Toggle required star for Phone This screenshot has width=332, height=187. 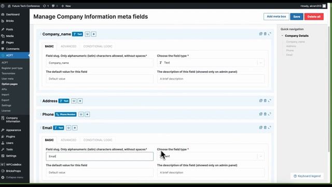coord(88,114)
